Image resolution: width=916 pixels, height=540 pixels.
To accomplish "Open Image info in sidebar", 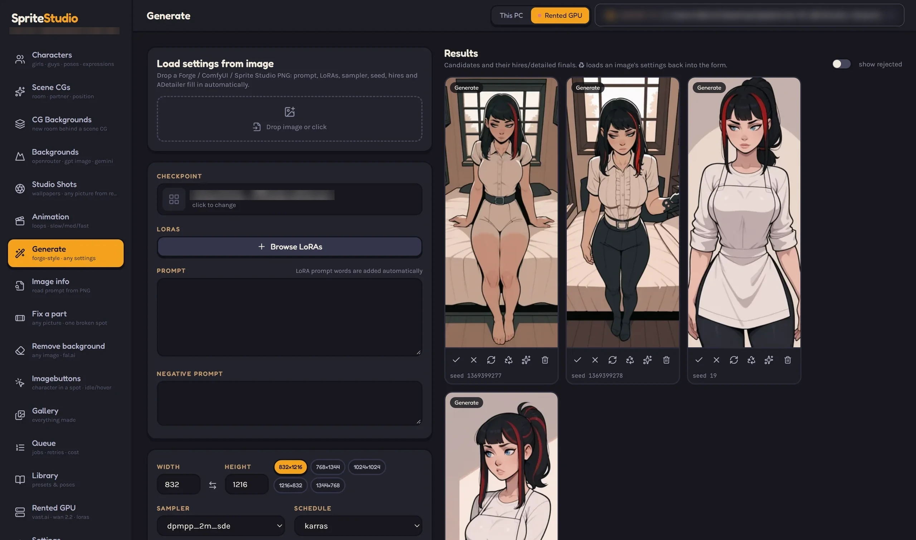I will click(x=65, y=286).
